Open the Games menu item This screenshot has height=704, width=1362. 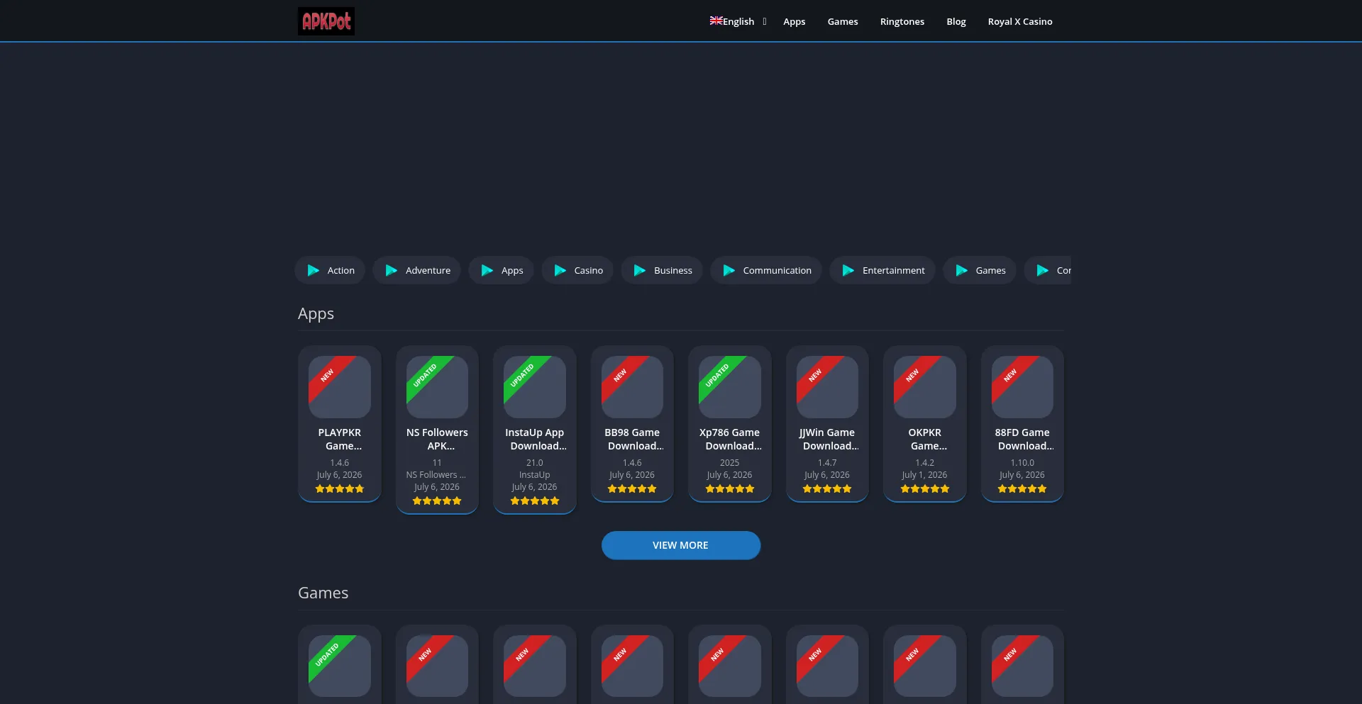pos(843,21)
